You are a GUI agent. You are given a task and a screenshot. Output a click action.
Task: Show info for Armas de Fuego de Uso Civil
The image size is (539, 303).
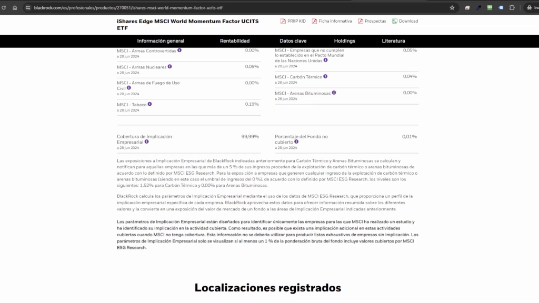[129, 88]
